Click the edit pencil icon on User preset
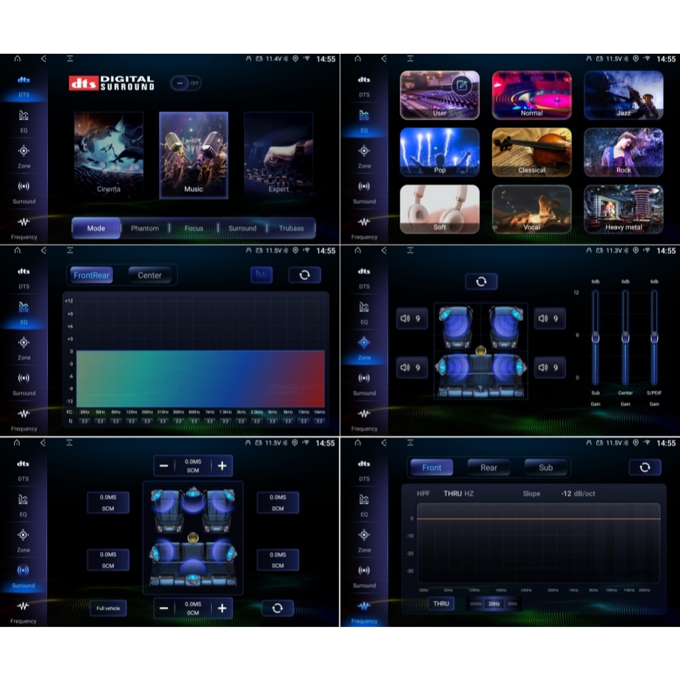Viewport: 680px width, 680px height. [x=462, y=86]
